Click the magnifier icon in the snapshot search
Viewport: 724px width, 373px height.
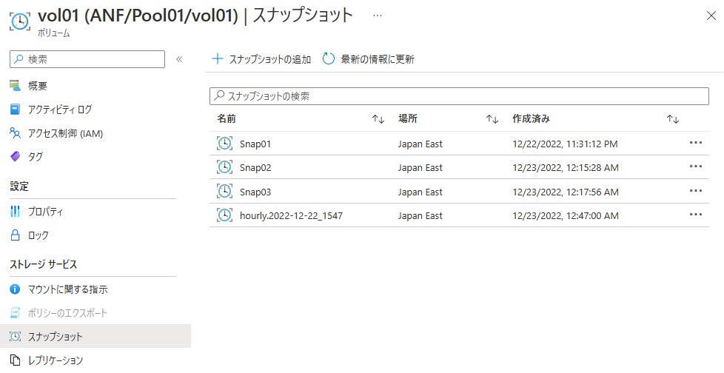[x=219, y=95]
